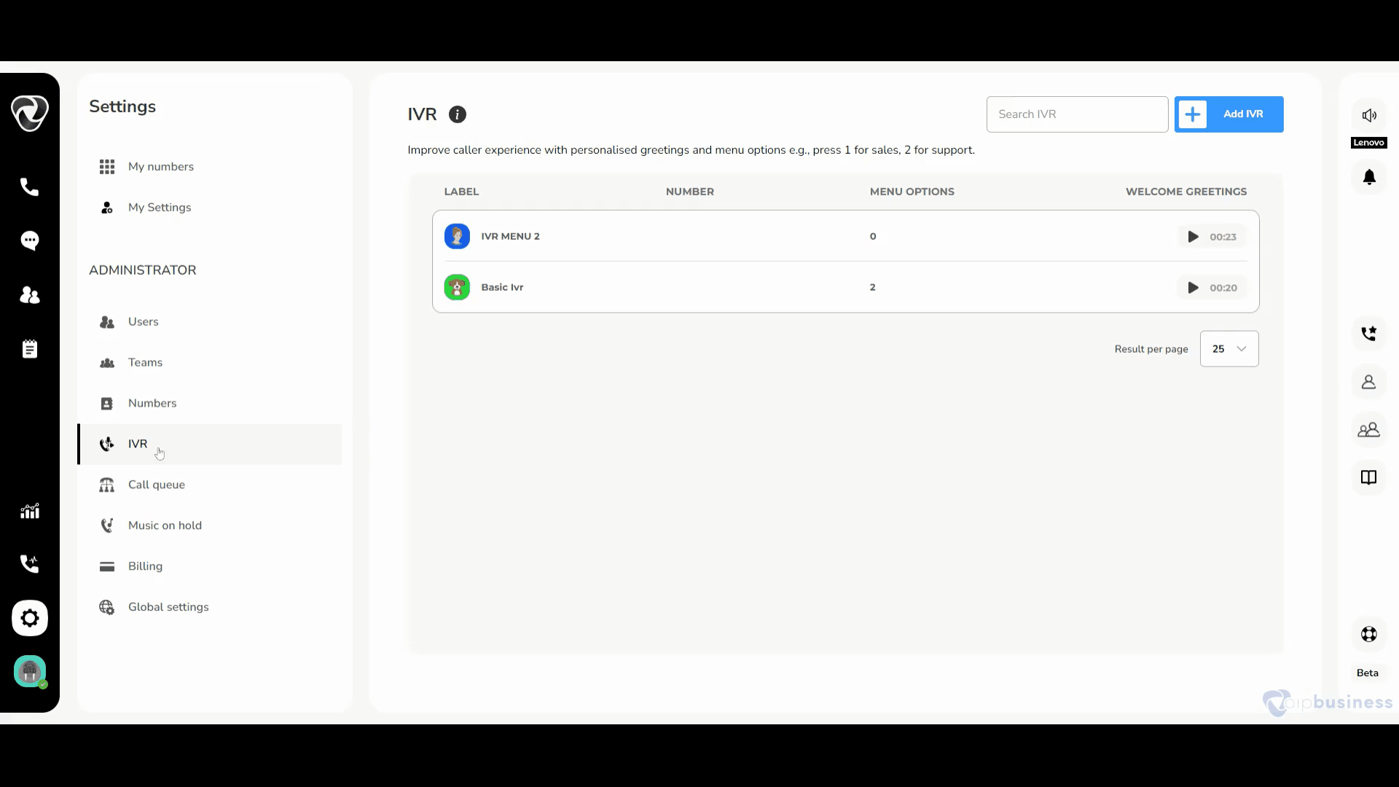Image resolution: width=1399 pixels, height=787 pixels.
Task: Click the user avatar at sidebar bottom
Action: [29, 671]
